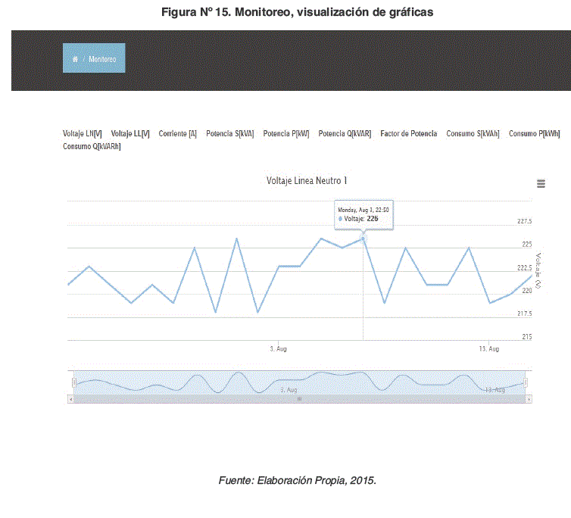Show the Potencia S[kVA] graph

tap(229, 133)
